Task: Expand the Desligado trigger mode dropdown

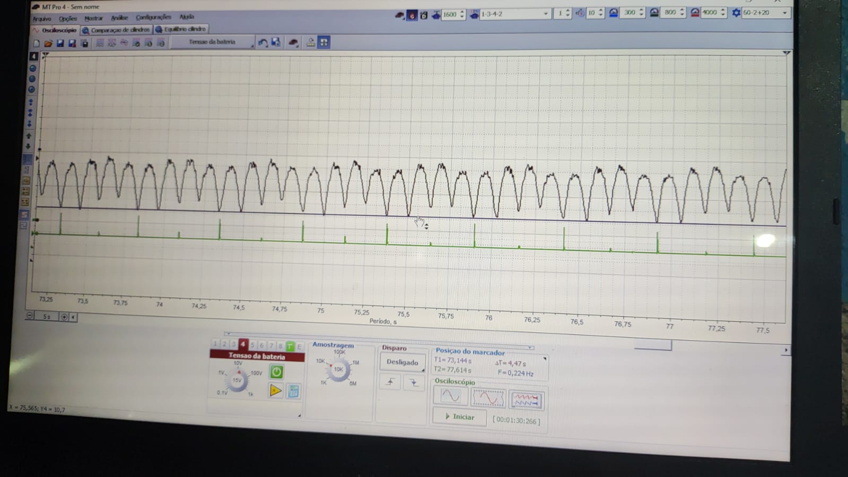Action: pyautogui.click(x=403, y=362)
